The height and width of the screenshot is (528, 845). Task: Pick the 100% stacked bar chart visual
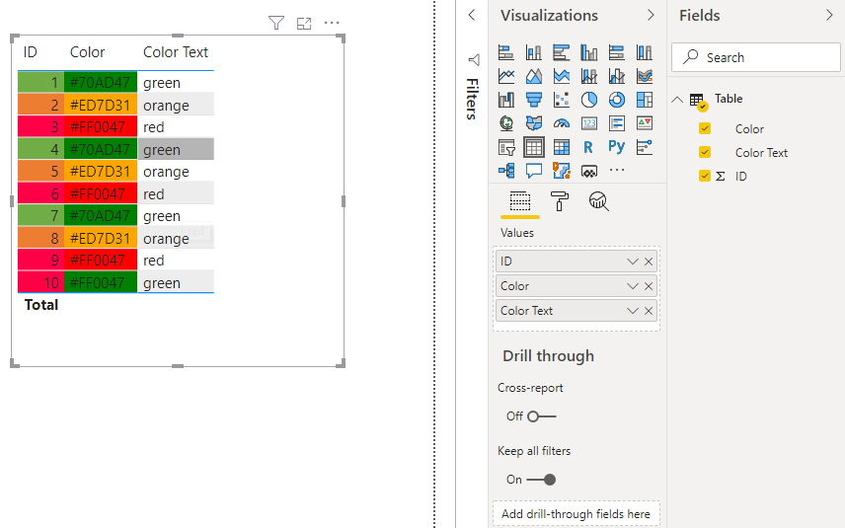[617, 52]
